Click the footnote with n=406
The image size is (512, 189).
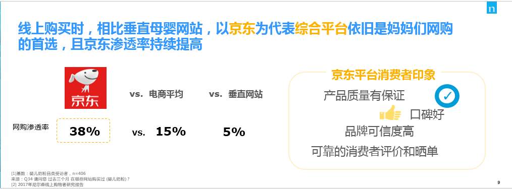[x=48, y=173]
